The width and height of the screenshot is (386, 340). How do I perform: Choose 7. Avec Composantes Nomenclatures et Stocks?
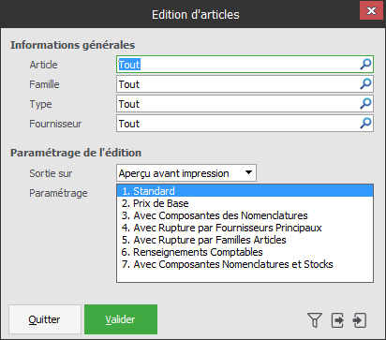[x=245, y=264]
